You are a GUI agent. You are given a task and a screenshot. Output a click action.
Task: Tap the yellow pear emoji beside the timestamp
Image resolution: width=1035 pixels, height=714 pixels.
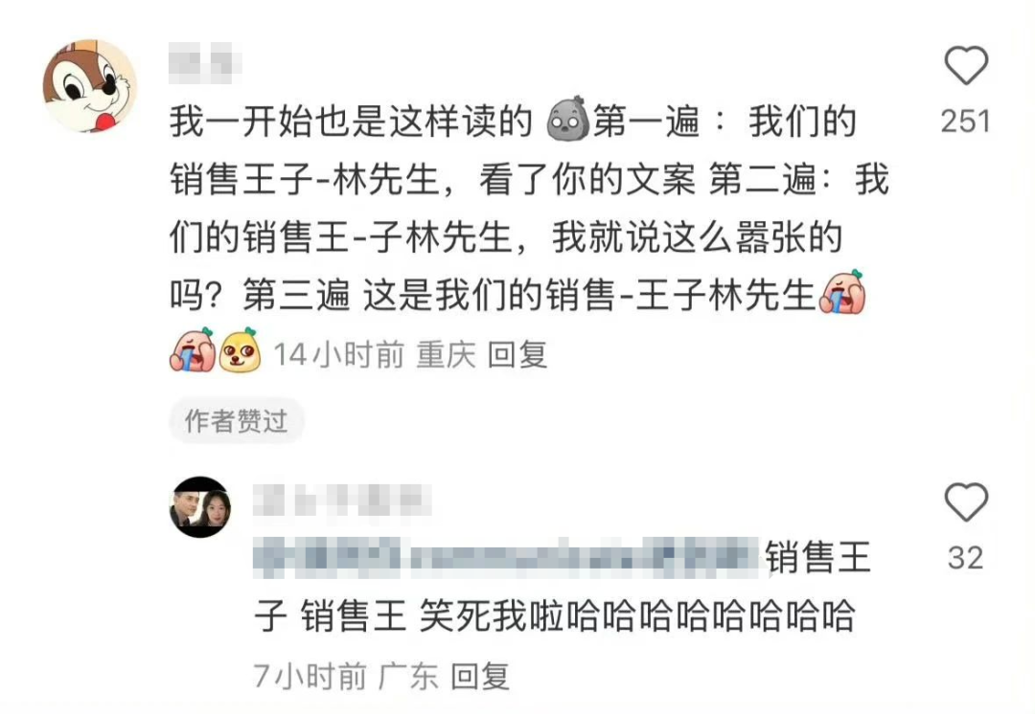click(x=240, y=350)
